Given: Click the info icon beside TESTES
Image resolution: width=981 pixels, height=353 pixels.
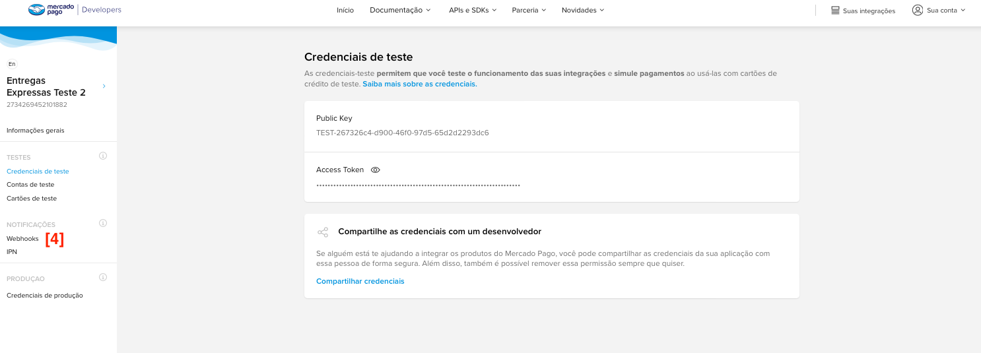Looking at the screenshot, I should [x=103, y=156].
